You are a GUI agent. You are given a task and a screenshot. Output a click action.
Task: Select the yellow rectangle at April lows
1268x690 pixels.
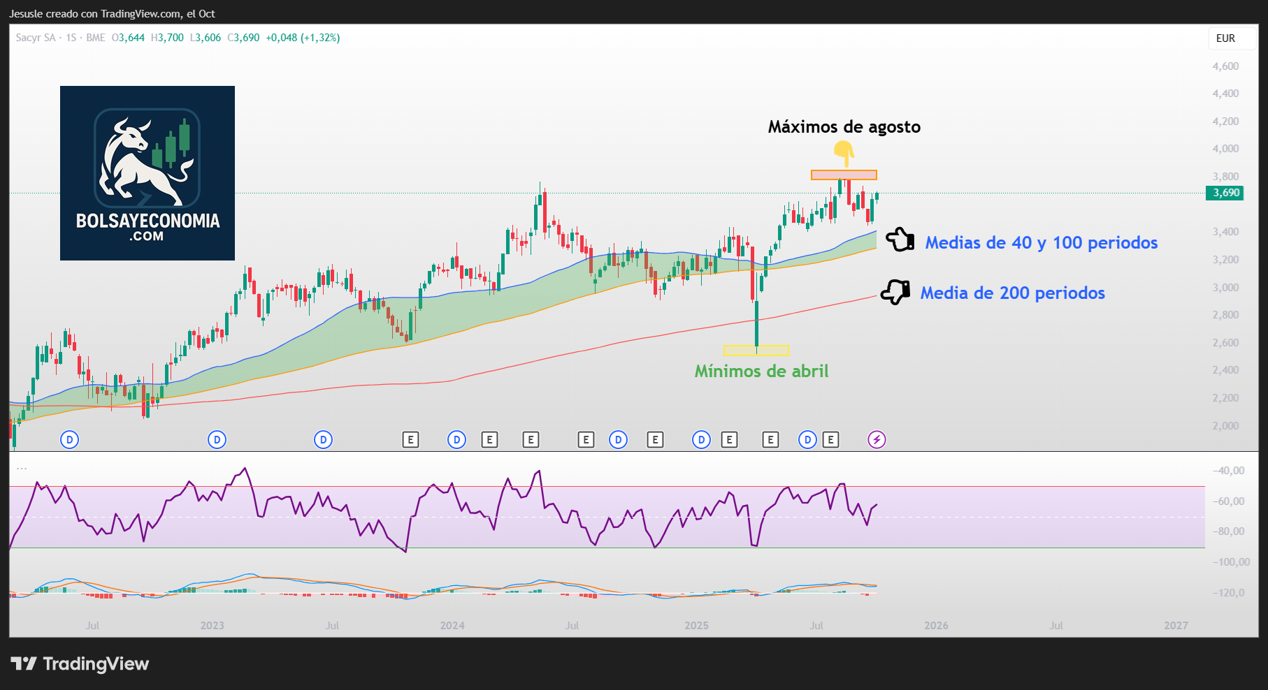tap(756, 351)
